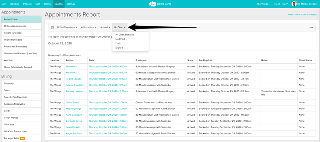The height and width of the screenshot is (142, 320).
Task: Open the Schedule tab
Action: point(14,4)
